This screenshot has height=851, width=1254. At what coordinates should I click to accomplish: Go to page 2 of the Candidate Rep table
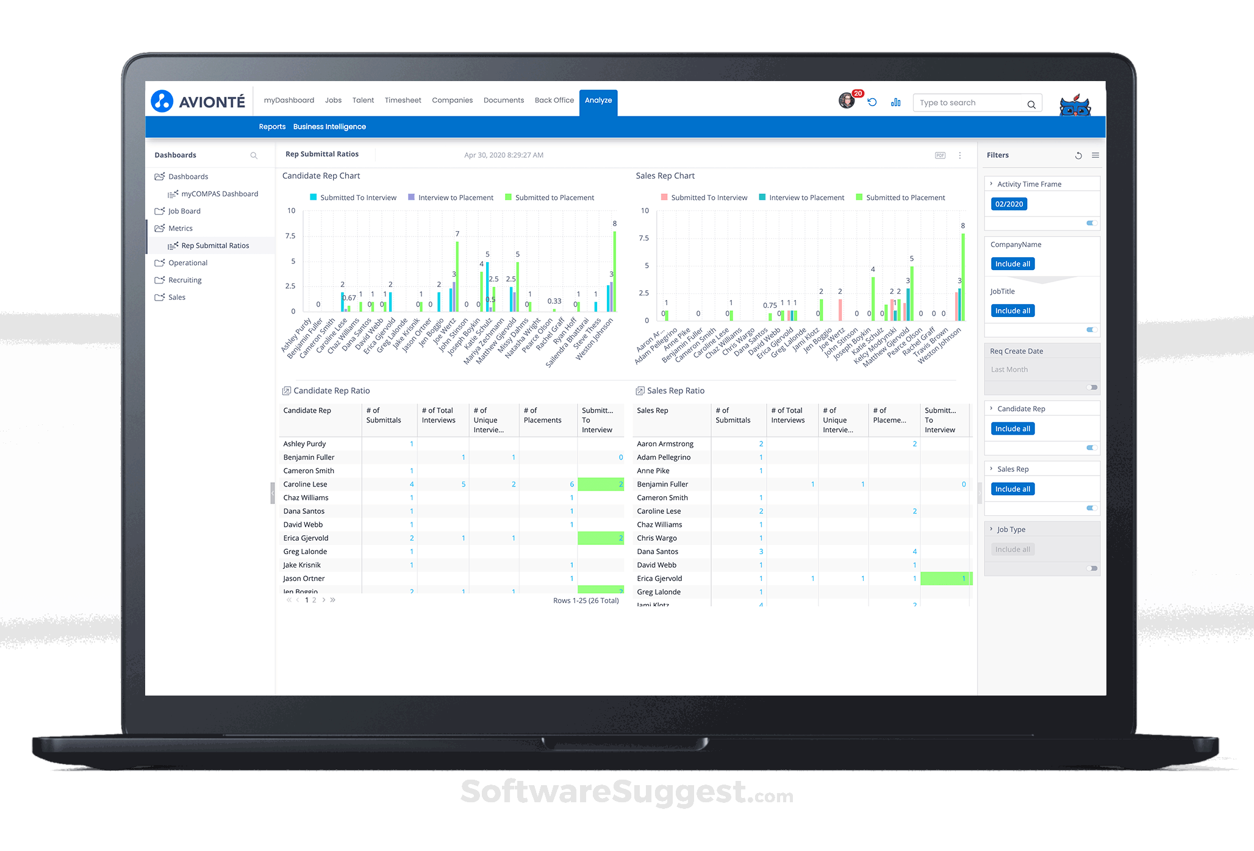pos(314,600)
